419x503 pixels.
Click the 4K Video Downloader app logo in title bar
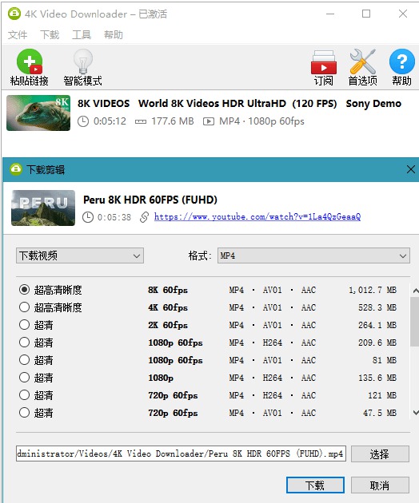[14, 14]
